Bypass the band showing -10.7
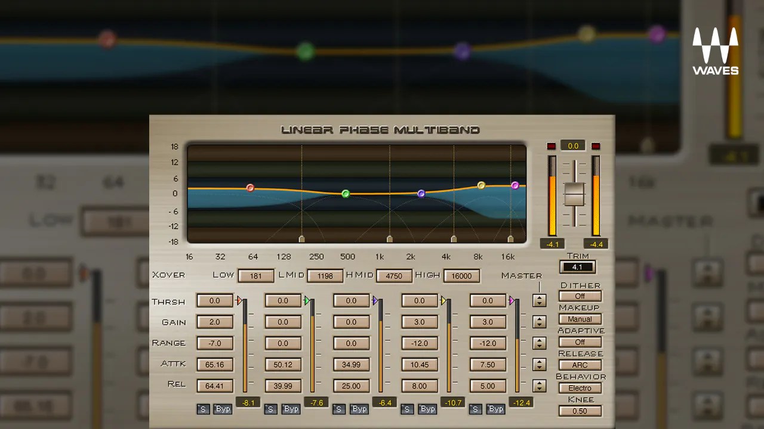This screenshot has height=429, width=764. 427,409
